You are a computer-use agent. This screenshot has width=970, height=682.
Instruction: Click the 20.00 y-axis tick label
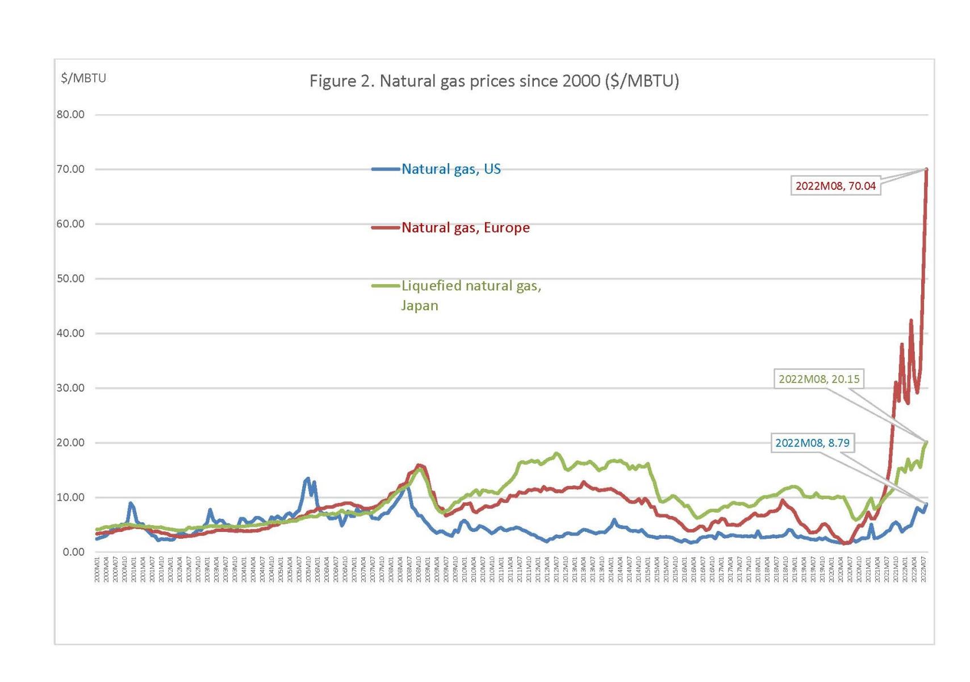(70, 442)
